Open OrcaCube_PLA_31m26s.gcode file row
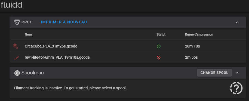The image size is (249, 101). 128,46
